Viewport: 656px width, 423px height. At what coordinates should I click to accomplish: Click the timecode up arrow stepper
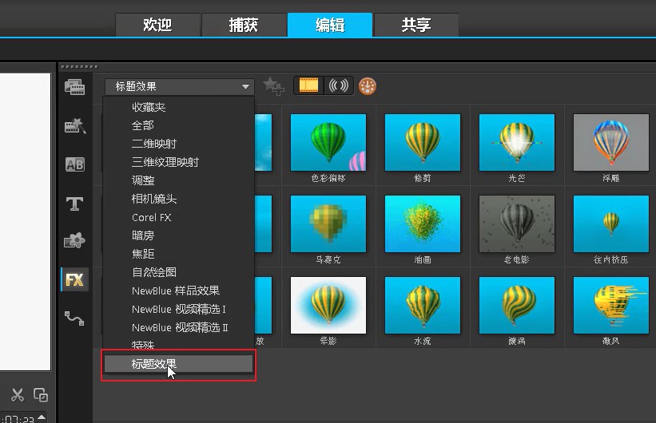point(43,417)
